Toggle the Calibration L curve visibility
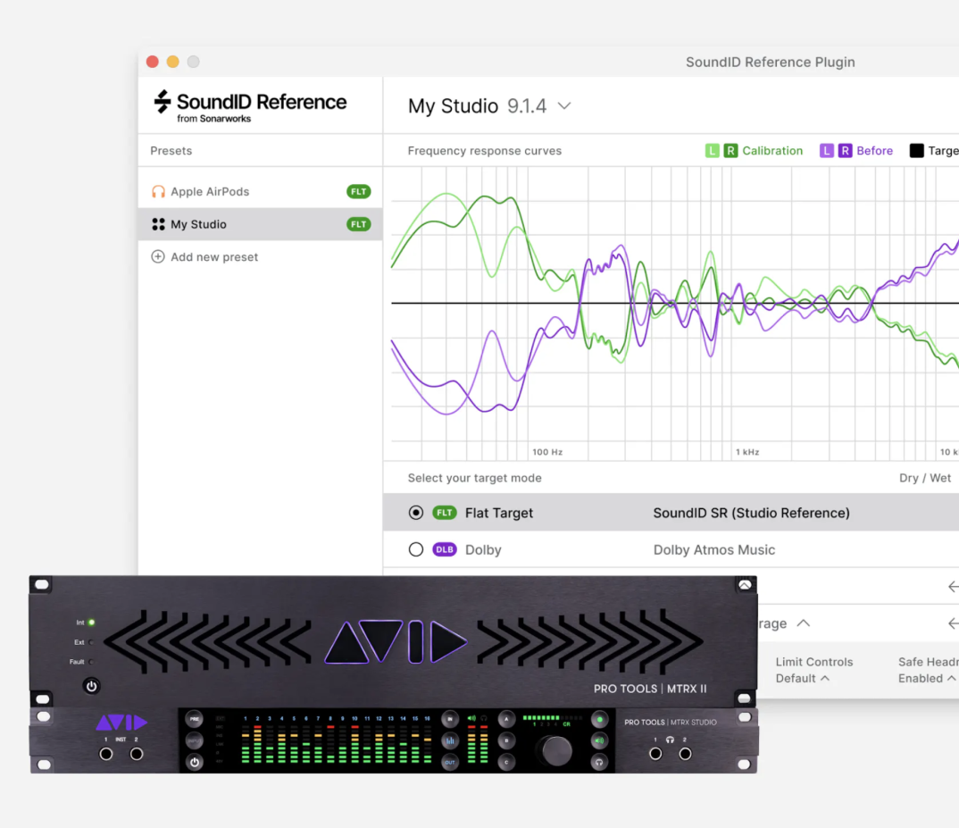The width and height of the screenshot is (959, 828). point(712,151)
